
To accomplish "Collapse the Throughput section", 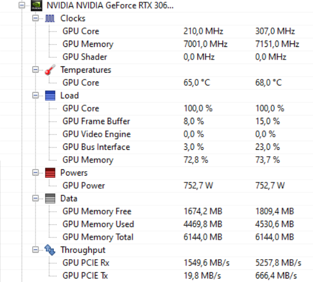I will [36, 250].
